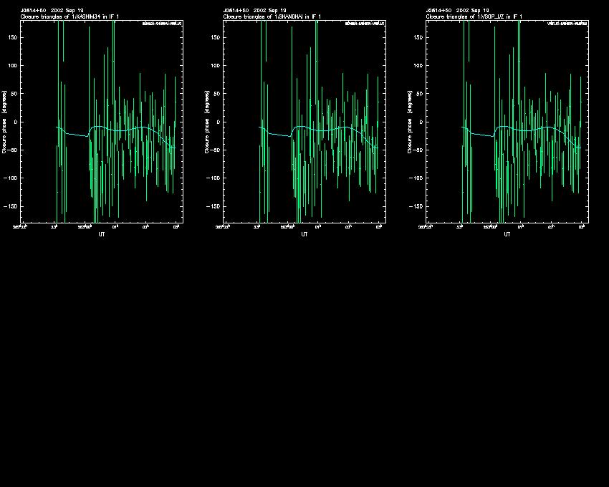Click the -150 y-axis tick in SHANGHAI plot
This screenshot has width=609, height=487.
pyautogui.click(x=214, y=206)
